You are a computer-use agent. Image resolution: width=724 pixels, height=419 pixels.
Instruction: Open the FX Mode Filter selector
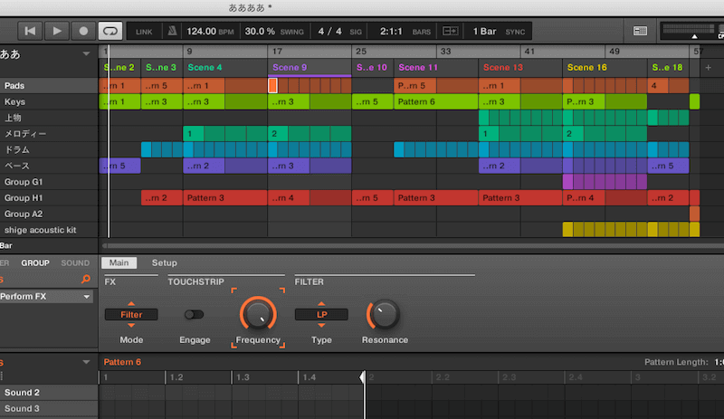[x=131, y=315]
